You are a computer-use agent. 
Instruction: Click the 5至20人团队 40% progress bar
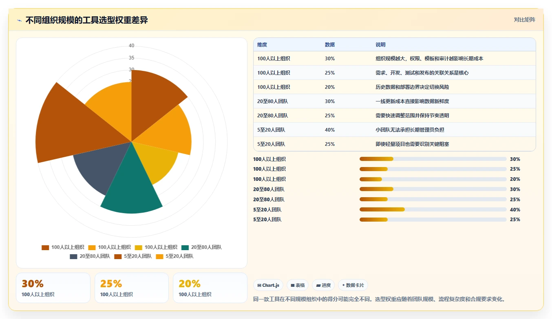pyautogui.click(x=433, y=210)
